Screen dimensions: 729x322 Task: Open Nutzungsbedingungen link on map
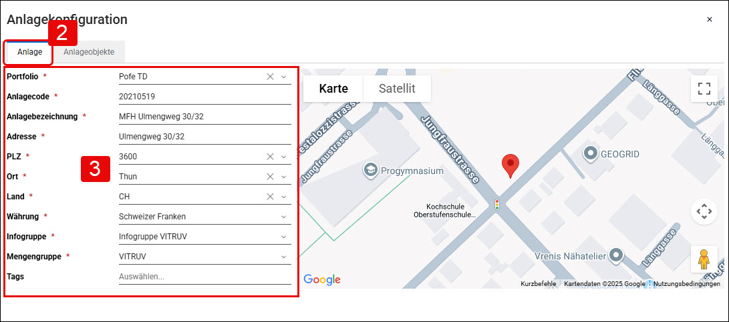click(x=687, y=283)
